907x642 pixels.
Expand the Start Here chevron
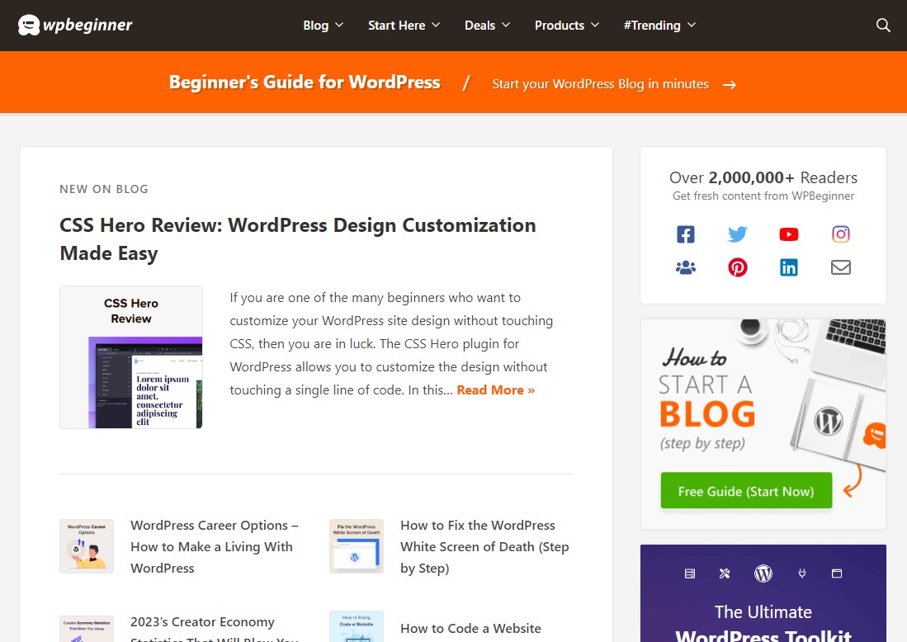click(436, 25)
